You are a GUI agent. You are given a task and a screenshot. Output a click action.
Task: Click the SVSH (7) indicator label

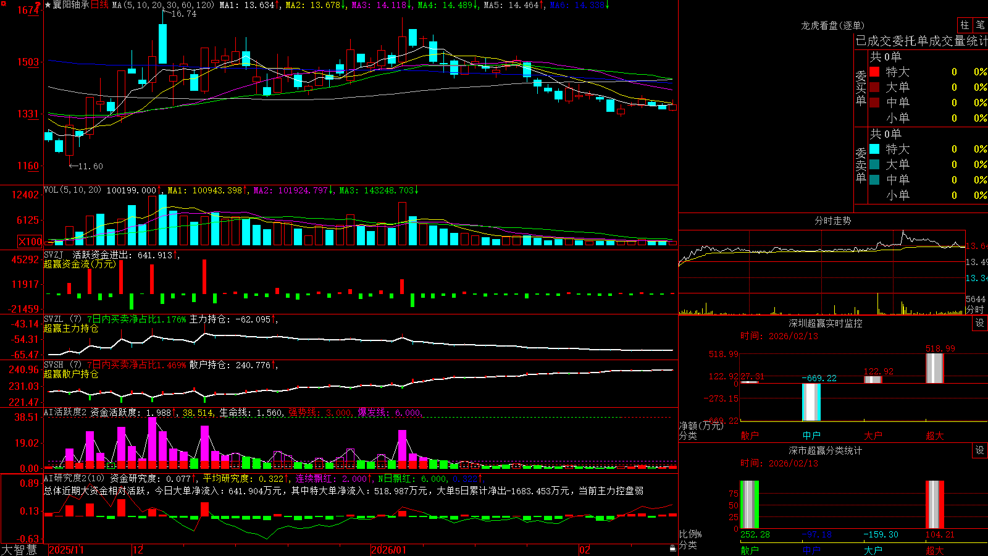pyautogui.click(x=62, y=364)
